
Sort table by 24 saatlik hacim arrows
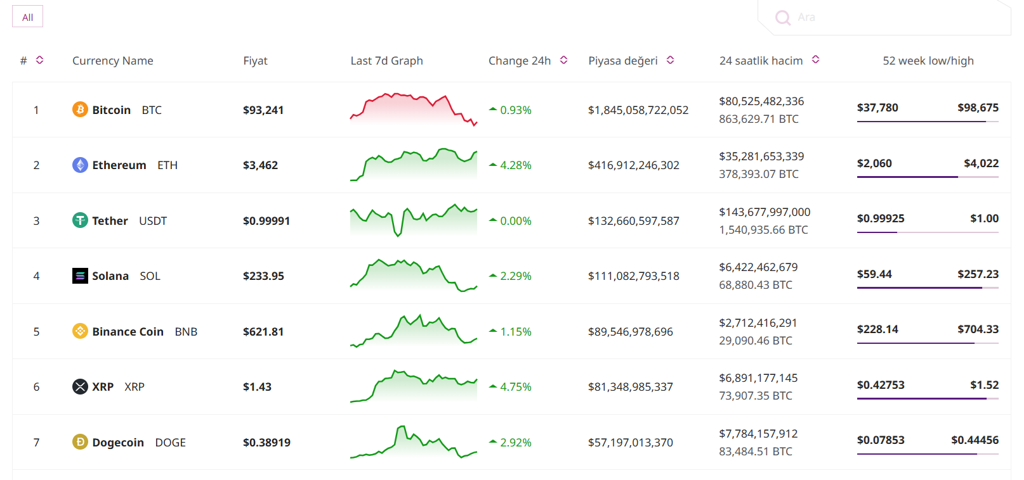point(816,60)
